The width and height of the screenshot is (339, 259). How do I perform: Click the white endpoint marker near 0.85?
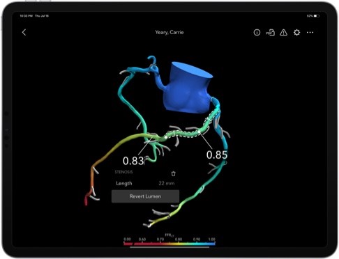[199, 132]
